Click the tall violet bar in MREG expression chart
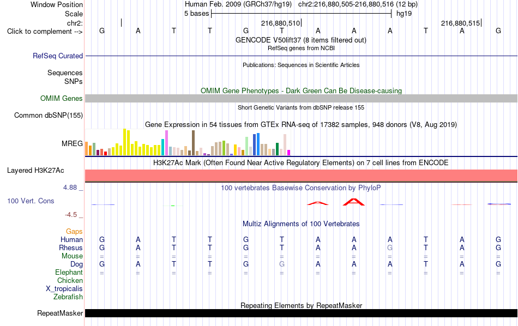 (x=166, y=143)
